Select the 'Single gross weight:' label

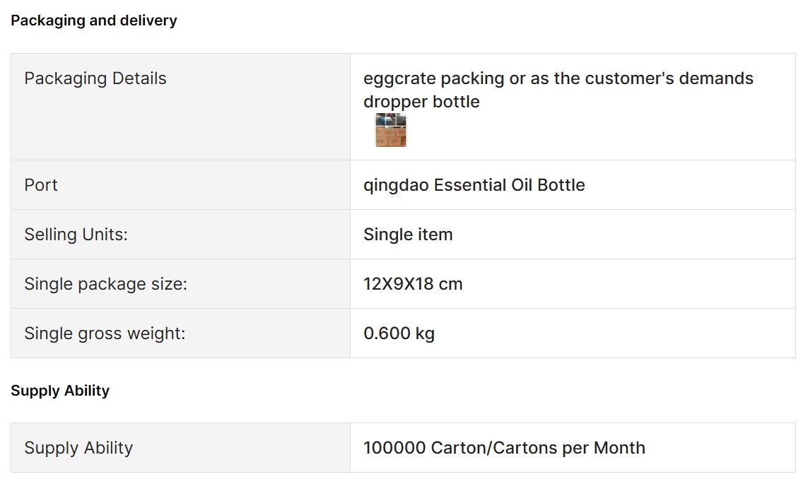tap(105, 333)
